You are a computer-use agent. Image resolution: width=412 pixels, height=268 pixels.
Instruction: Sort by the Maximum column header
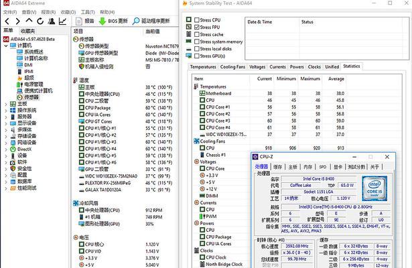pyautogui.click(x=310, y=79)
